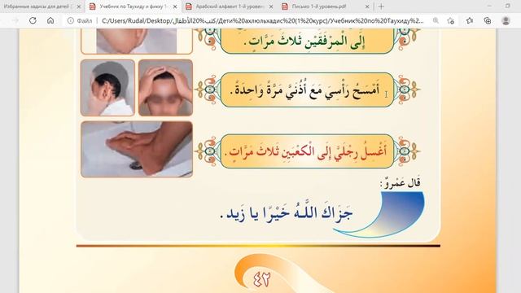This screenshot has width=521, height=293.
Task: Open the browser profile menu
Action: click(x=506, y=20)
